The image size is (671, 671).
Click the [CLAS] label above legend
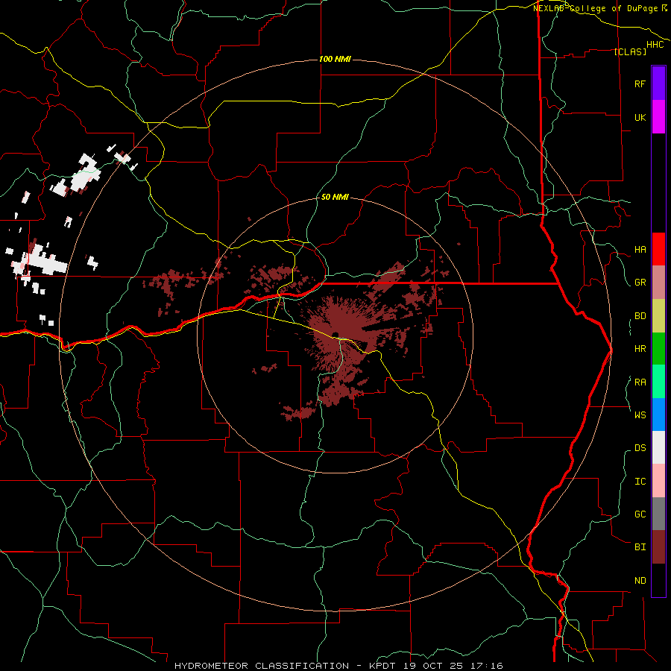pyautogui.click(x=630, y=51)
